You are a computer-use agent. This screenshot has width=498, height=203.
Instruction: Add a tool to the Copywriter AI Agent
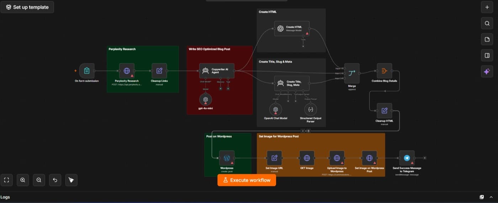(x=228, y=88)
